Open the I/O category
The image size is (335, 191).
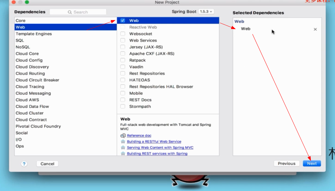[65, 140]
